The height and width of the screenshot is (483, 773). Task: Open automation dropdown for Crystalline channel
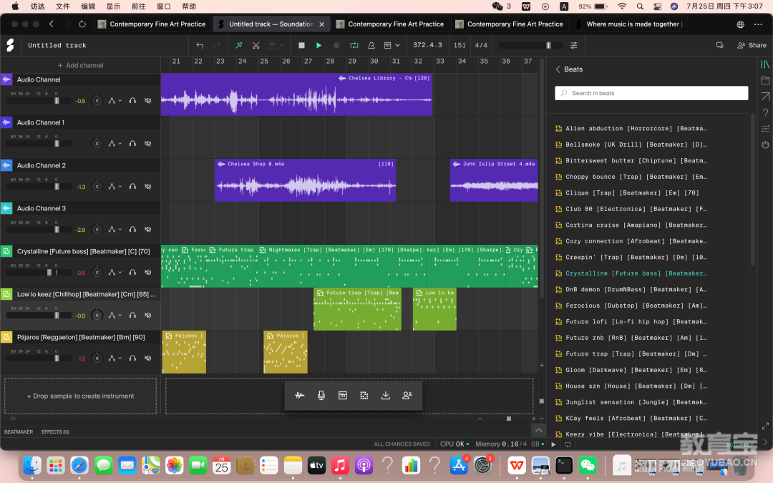point(115,272)
